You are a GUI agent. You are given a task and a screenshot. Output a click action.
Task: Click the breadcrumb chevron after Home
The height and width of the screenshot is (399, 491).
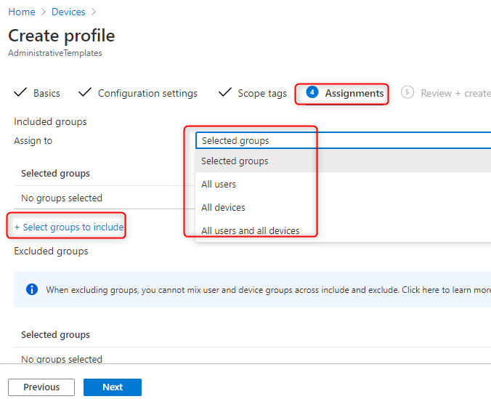(x=43, y=12)
